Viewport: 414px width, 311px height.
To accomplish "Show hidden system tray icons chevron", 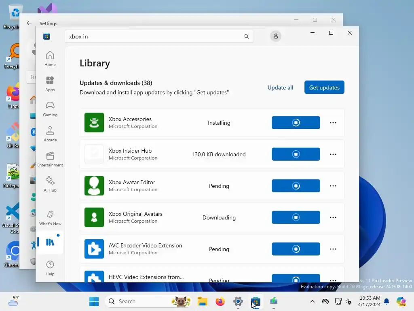I will (313, 301).
